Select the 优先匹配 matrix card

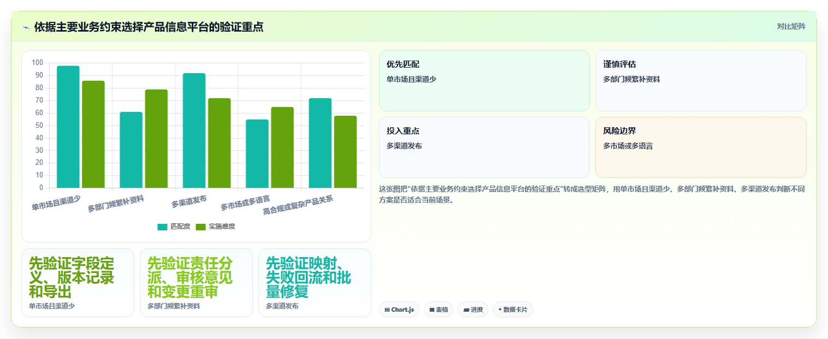click(x=484, y=81)
